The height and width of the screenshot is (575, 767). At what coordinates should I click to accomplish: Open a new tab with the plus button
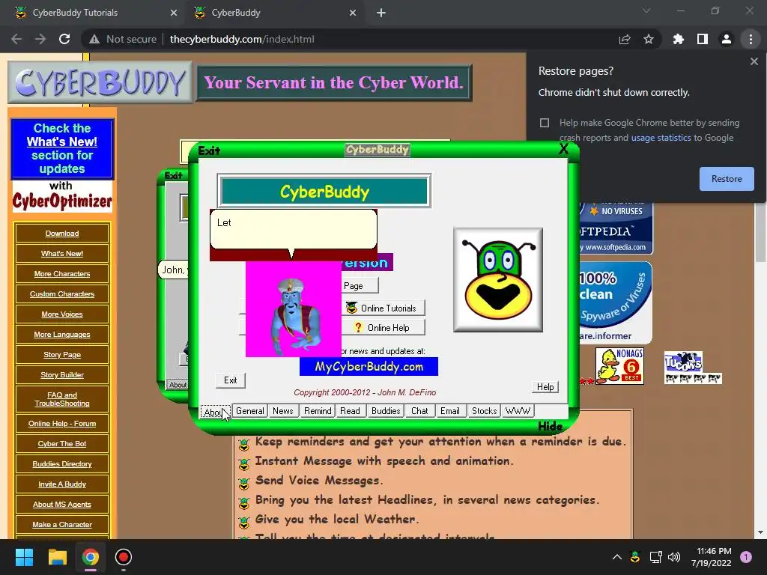coord(381,13)
